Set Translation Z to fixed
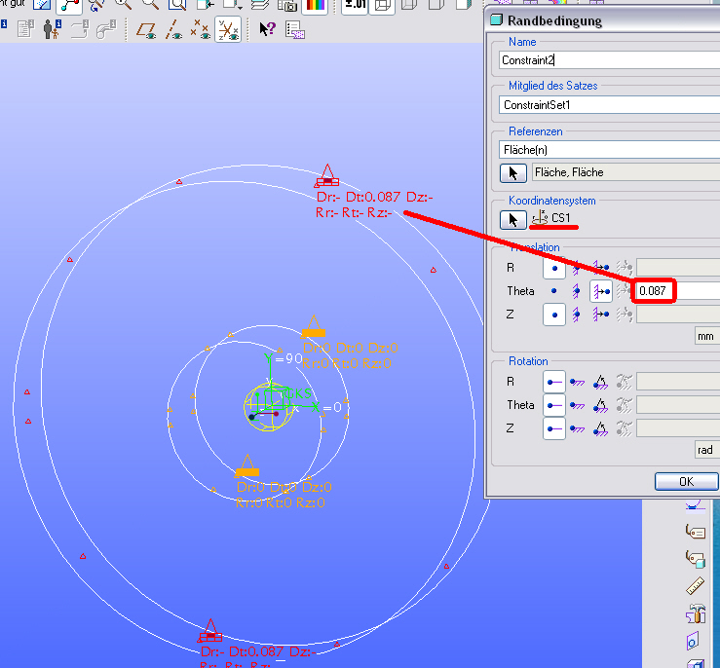 coord(577,315)
